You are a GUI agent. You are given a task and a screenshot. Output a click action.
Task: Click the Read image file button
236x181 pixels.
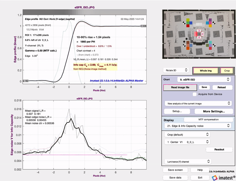(180, 87)
